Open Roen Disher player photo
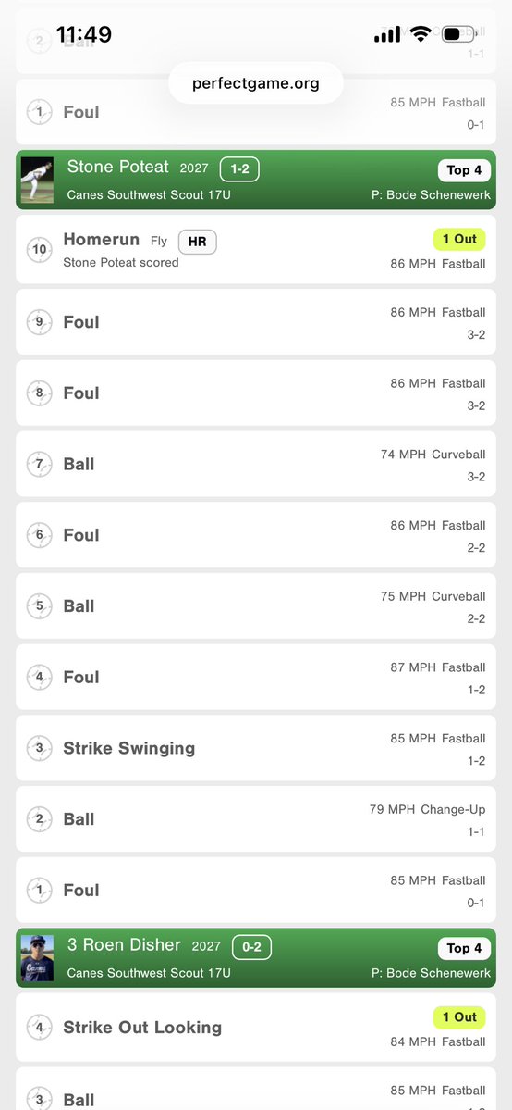Image resolution: width=512 pixels, height=1110 pixels. point(37,958)
